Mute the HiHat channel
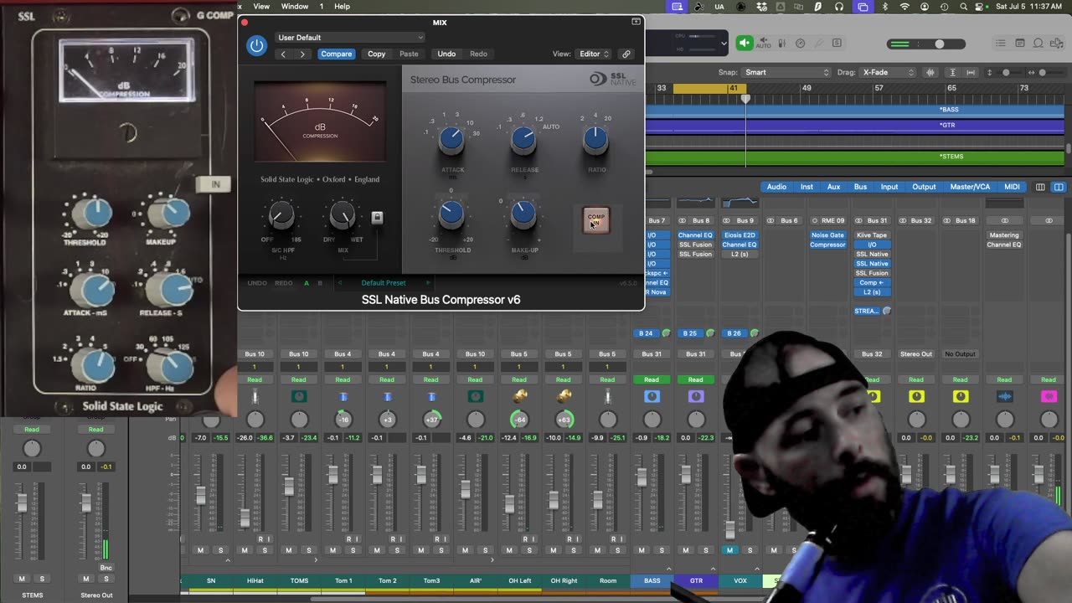This screenshot has width=1072, height=603. click(245, 550)
